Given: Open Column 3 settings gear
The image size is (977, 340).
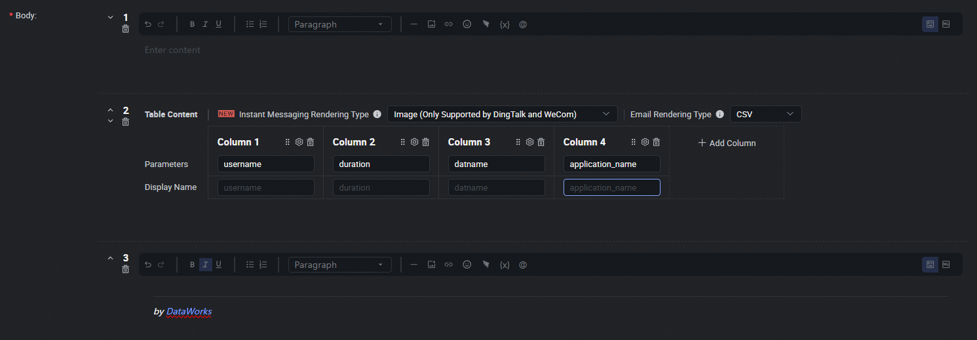Looking at the screenshot, I should [529, 142].
